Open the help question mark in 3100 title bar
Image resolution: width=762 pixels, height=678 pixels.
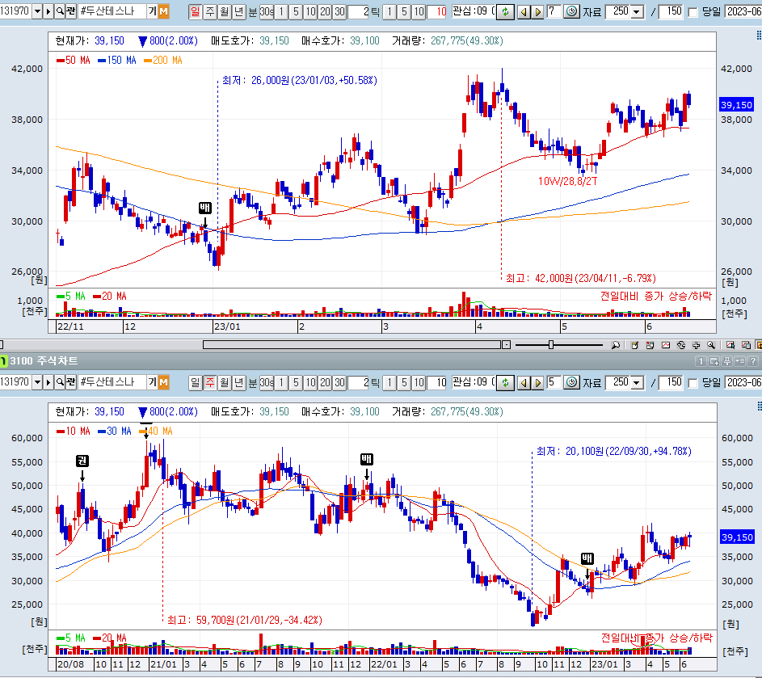[753, 361]
